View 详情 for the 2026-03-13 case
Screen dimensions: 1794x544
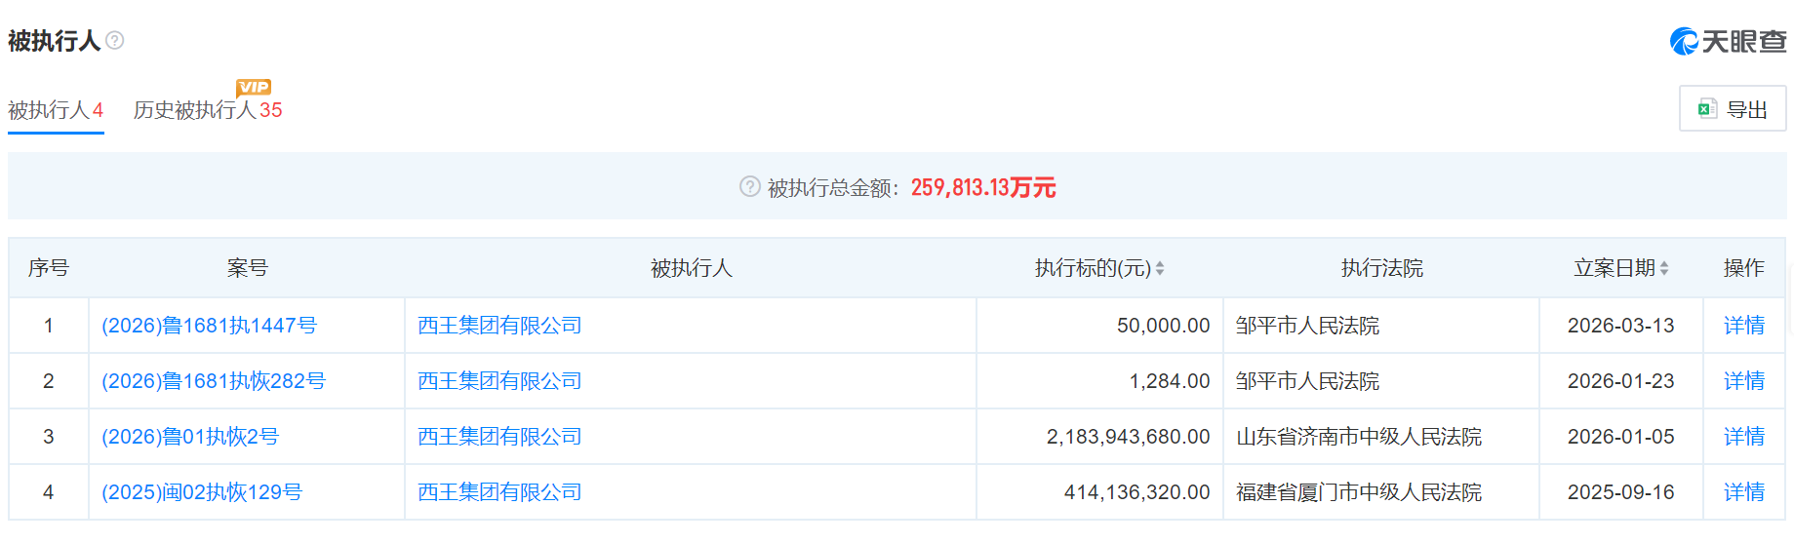1743,326
